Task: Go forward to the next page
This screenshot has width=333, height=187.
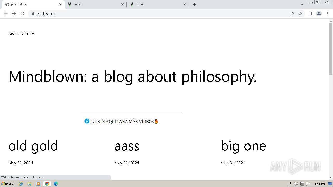Action: pos(14,14)
